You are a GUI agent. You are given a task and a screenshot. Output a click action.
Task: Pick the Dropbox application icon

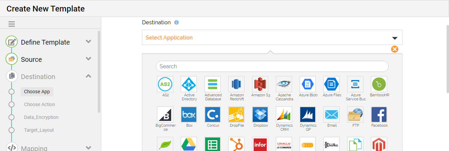260,115
